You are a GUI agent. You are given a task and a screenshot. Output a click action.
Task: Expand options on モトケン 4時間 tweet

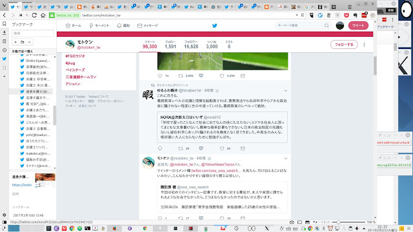click(x=285, y=159)
